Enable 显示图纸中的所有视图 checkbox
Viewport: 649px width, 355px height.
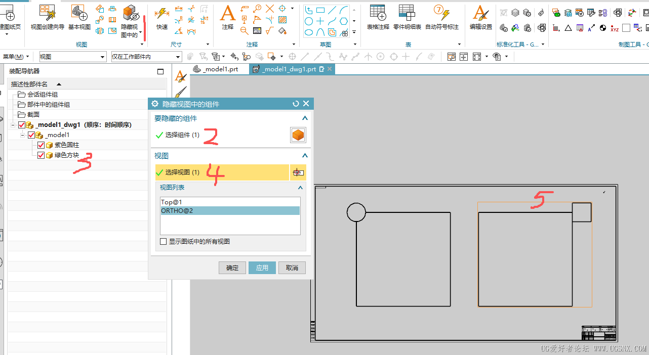coord(163,241)
